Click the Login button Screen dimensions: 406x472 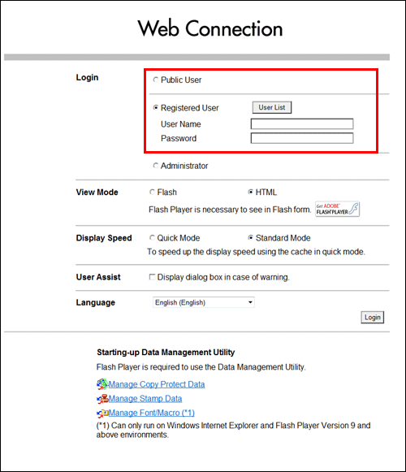[372, 318]
